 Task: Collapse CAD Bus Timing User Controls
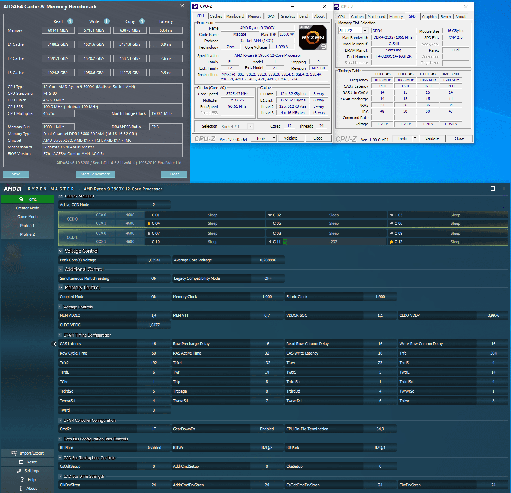coord(60,458)
